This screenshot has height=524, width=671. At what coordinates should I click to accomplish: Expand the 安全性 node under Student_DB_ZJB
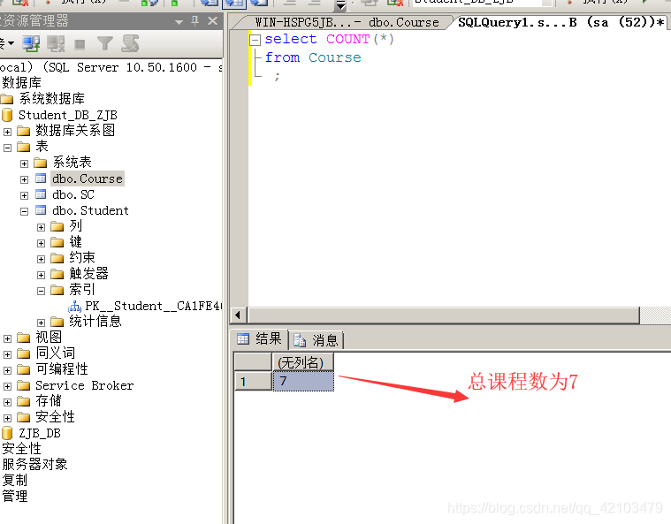(x=7, y=418)
